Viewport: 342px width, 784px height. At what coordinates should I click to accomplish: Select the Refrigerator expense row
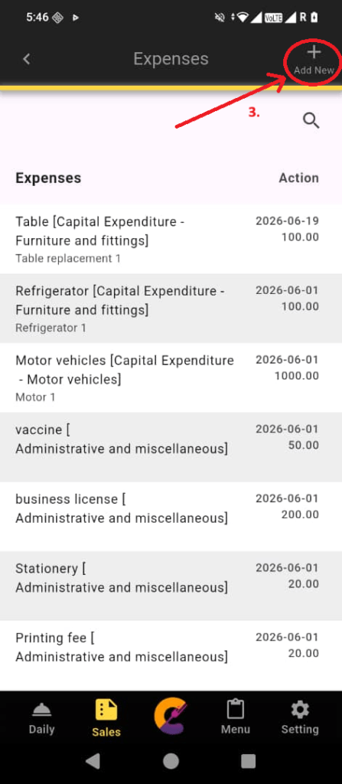click(x=171, y=309)
